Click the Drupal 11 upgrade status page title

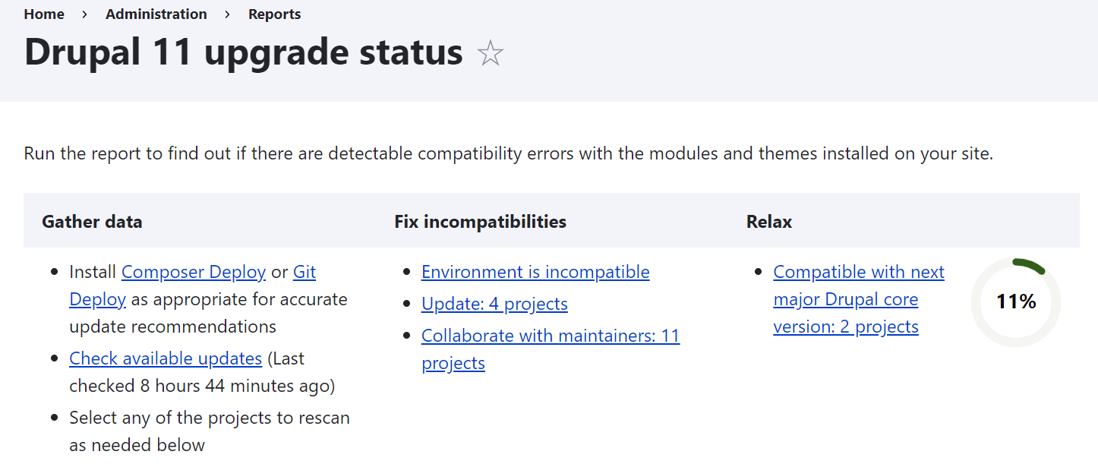(x=243, y=52)
